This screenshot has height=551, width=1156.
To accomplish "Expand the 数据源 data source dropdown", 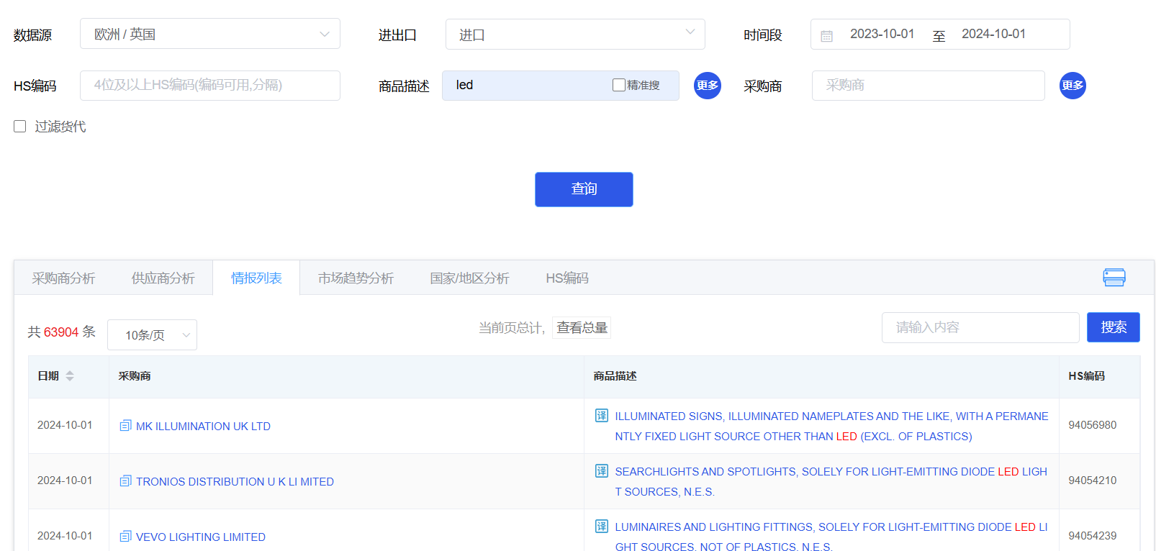I will click(209, 34).
